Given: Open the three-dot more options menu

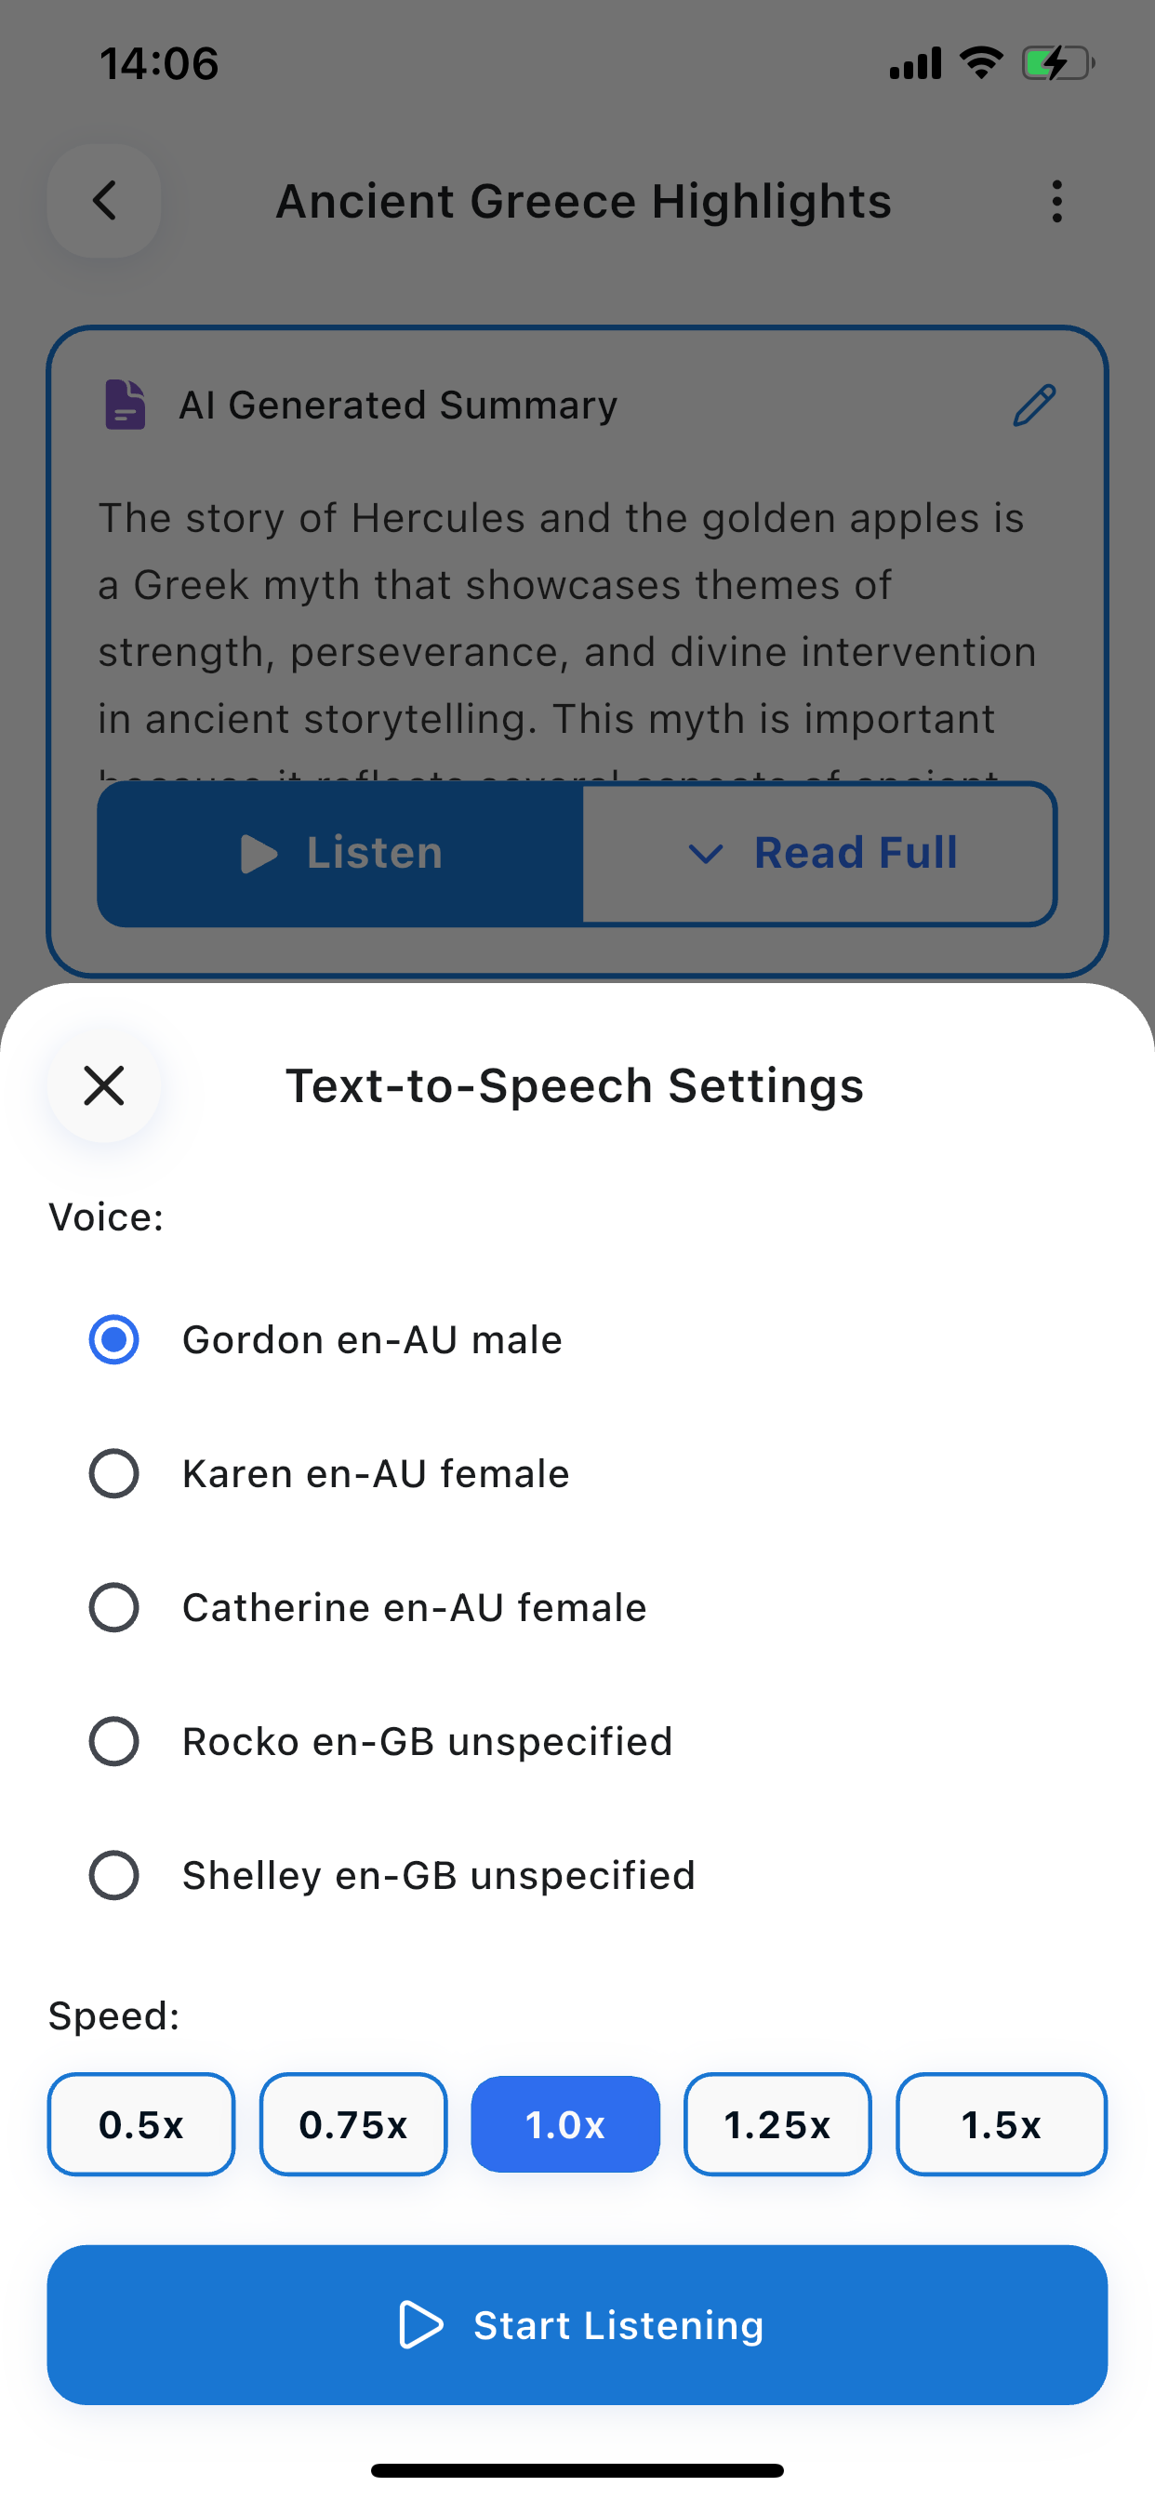Looking at the screenshot, I should click(1056, 201).
